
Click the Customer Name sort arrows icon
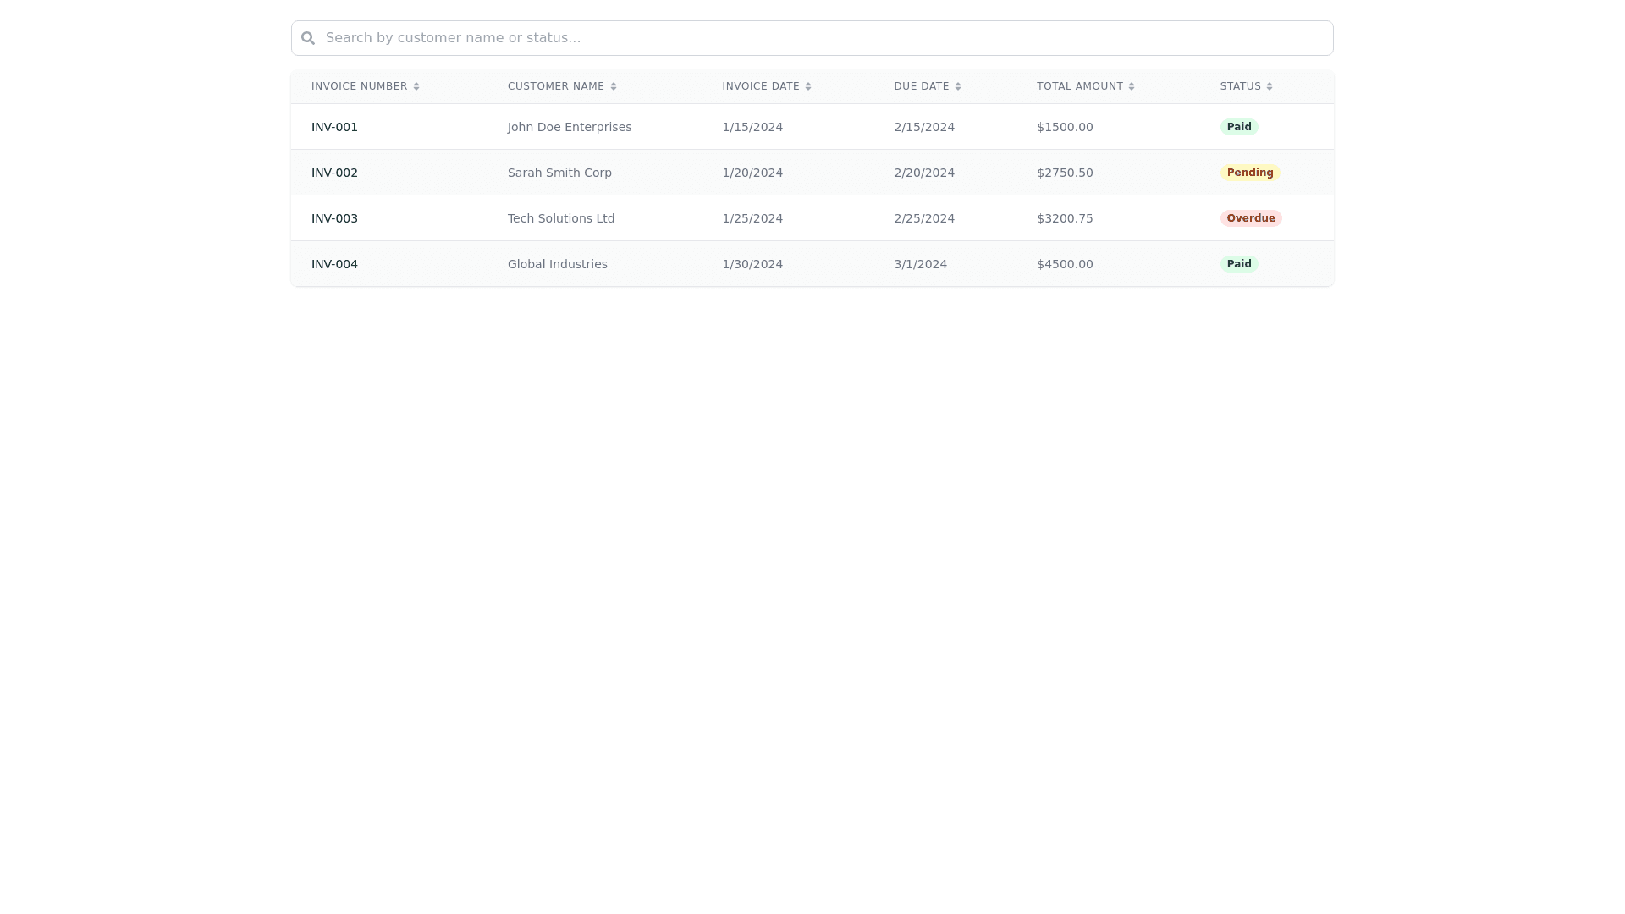(x=614, y=86)
